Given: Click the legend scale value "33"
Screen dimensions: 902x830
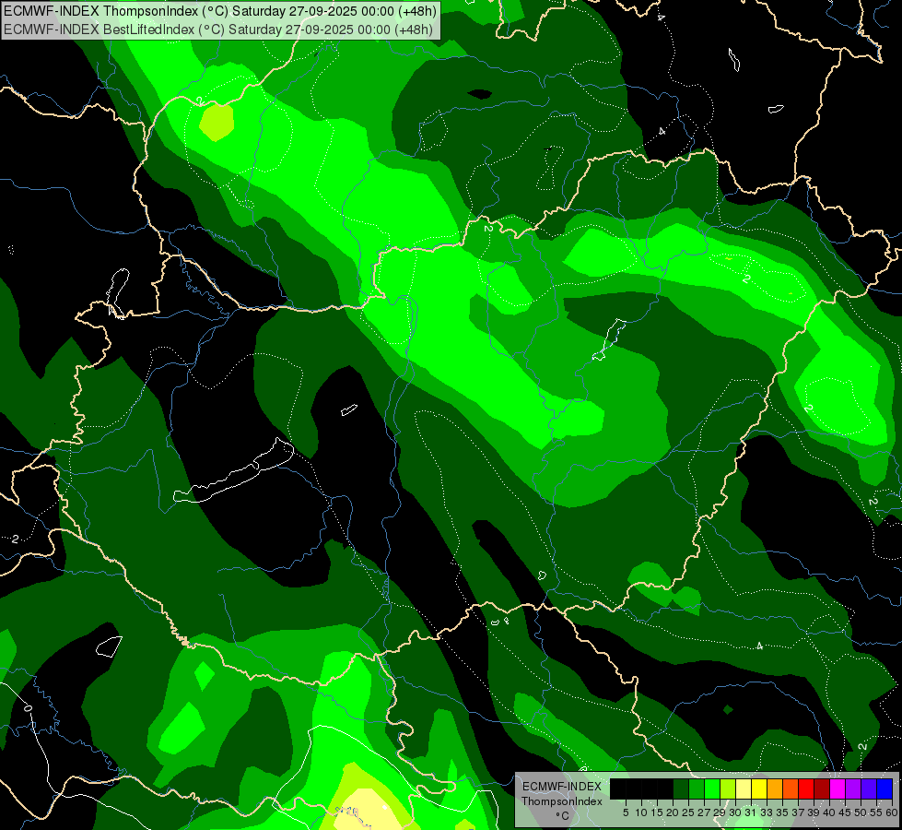Looking at the screenshot, I should pyautogui.click(x=767, y=812).
